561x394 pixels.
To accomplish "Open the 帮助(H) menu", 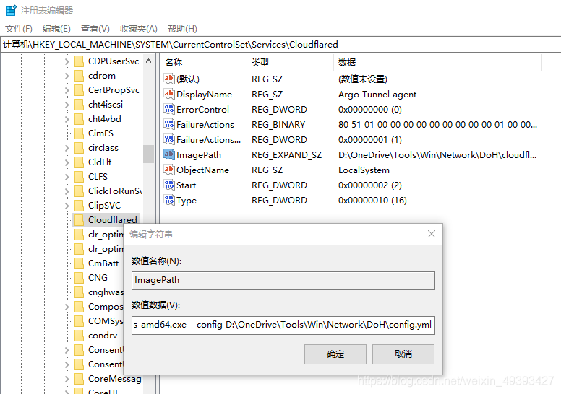I will click(x=182, y=29).
